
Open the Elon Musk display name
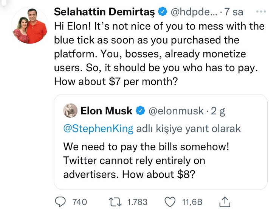(106, 111)
